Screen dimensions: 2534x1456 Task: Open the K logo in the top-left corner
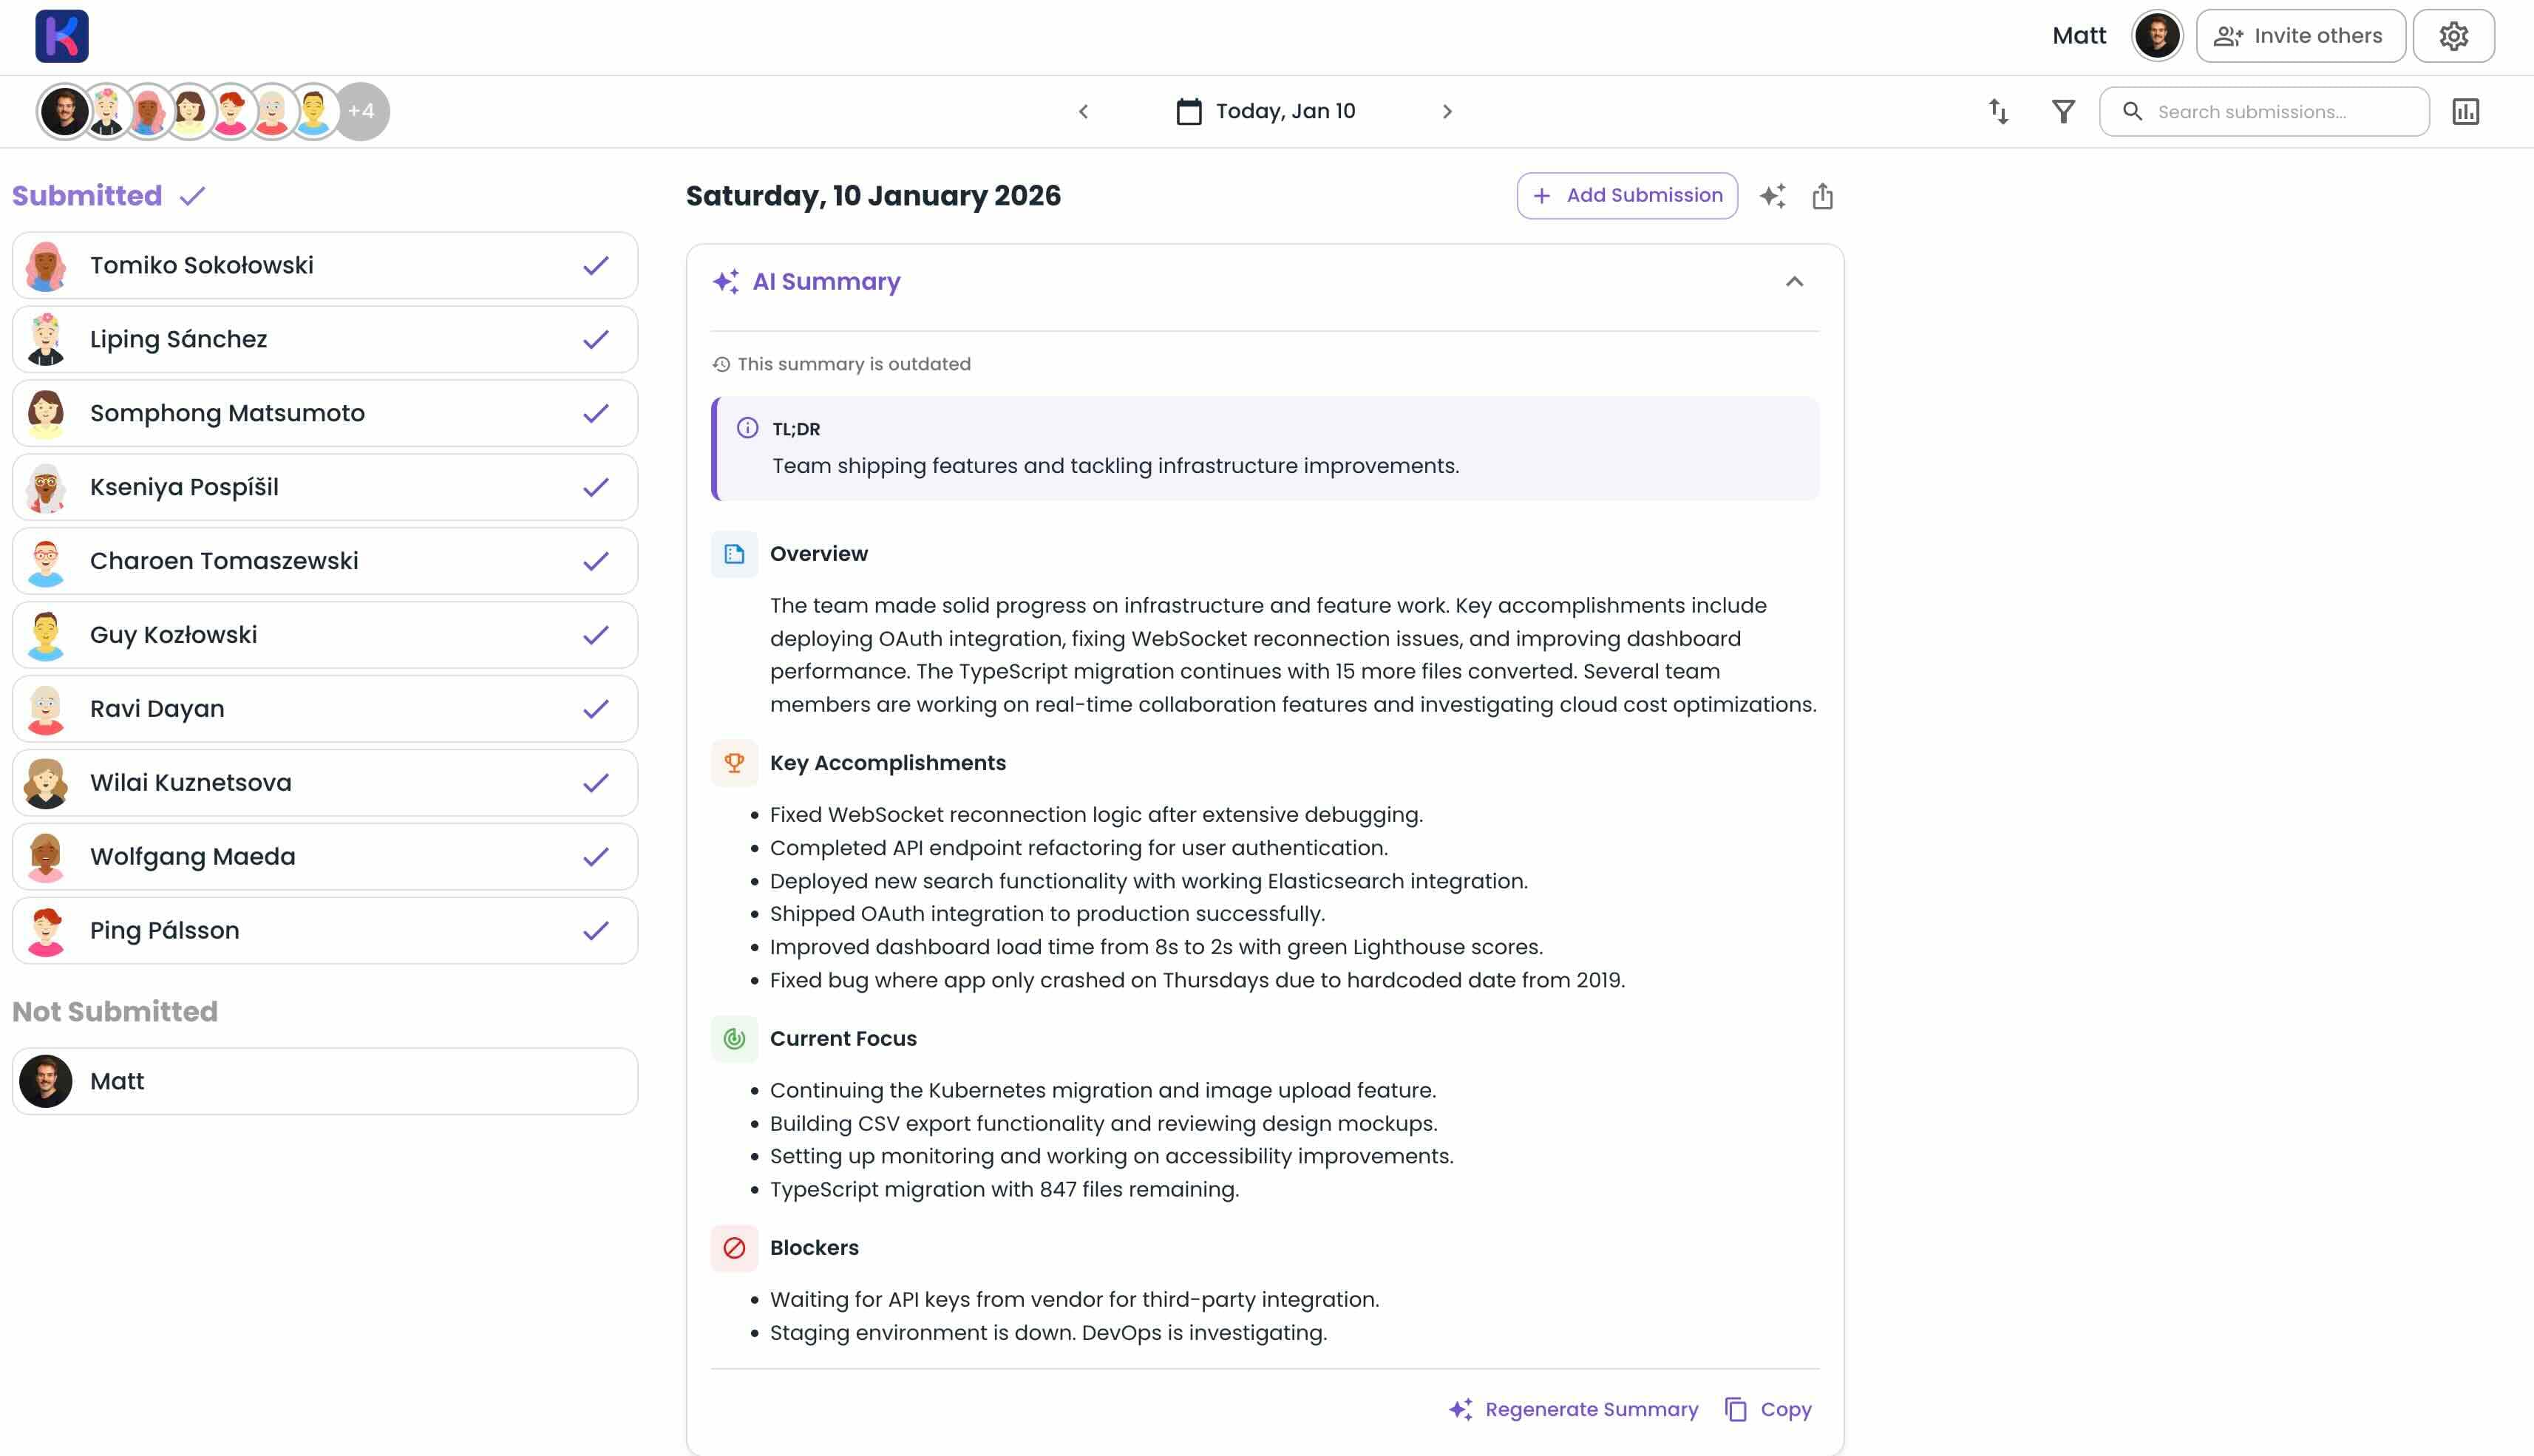(x=61, y=37)
